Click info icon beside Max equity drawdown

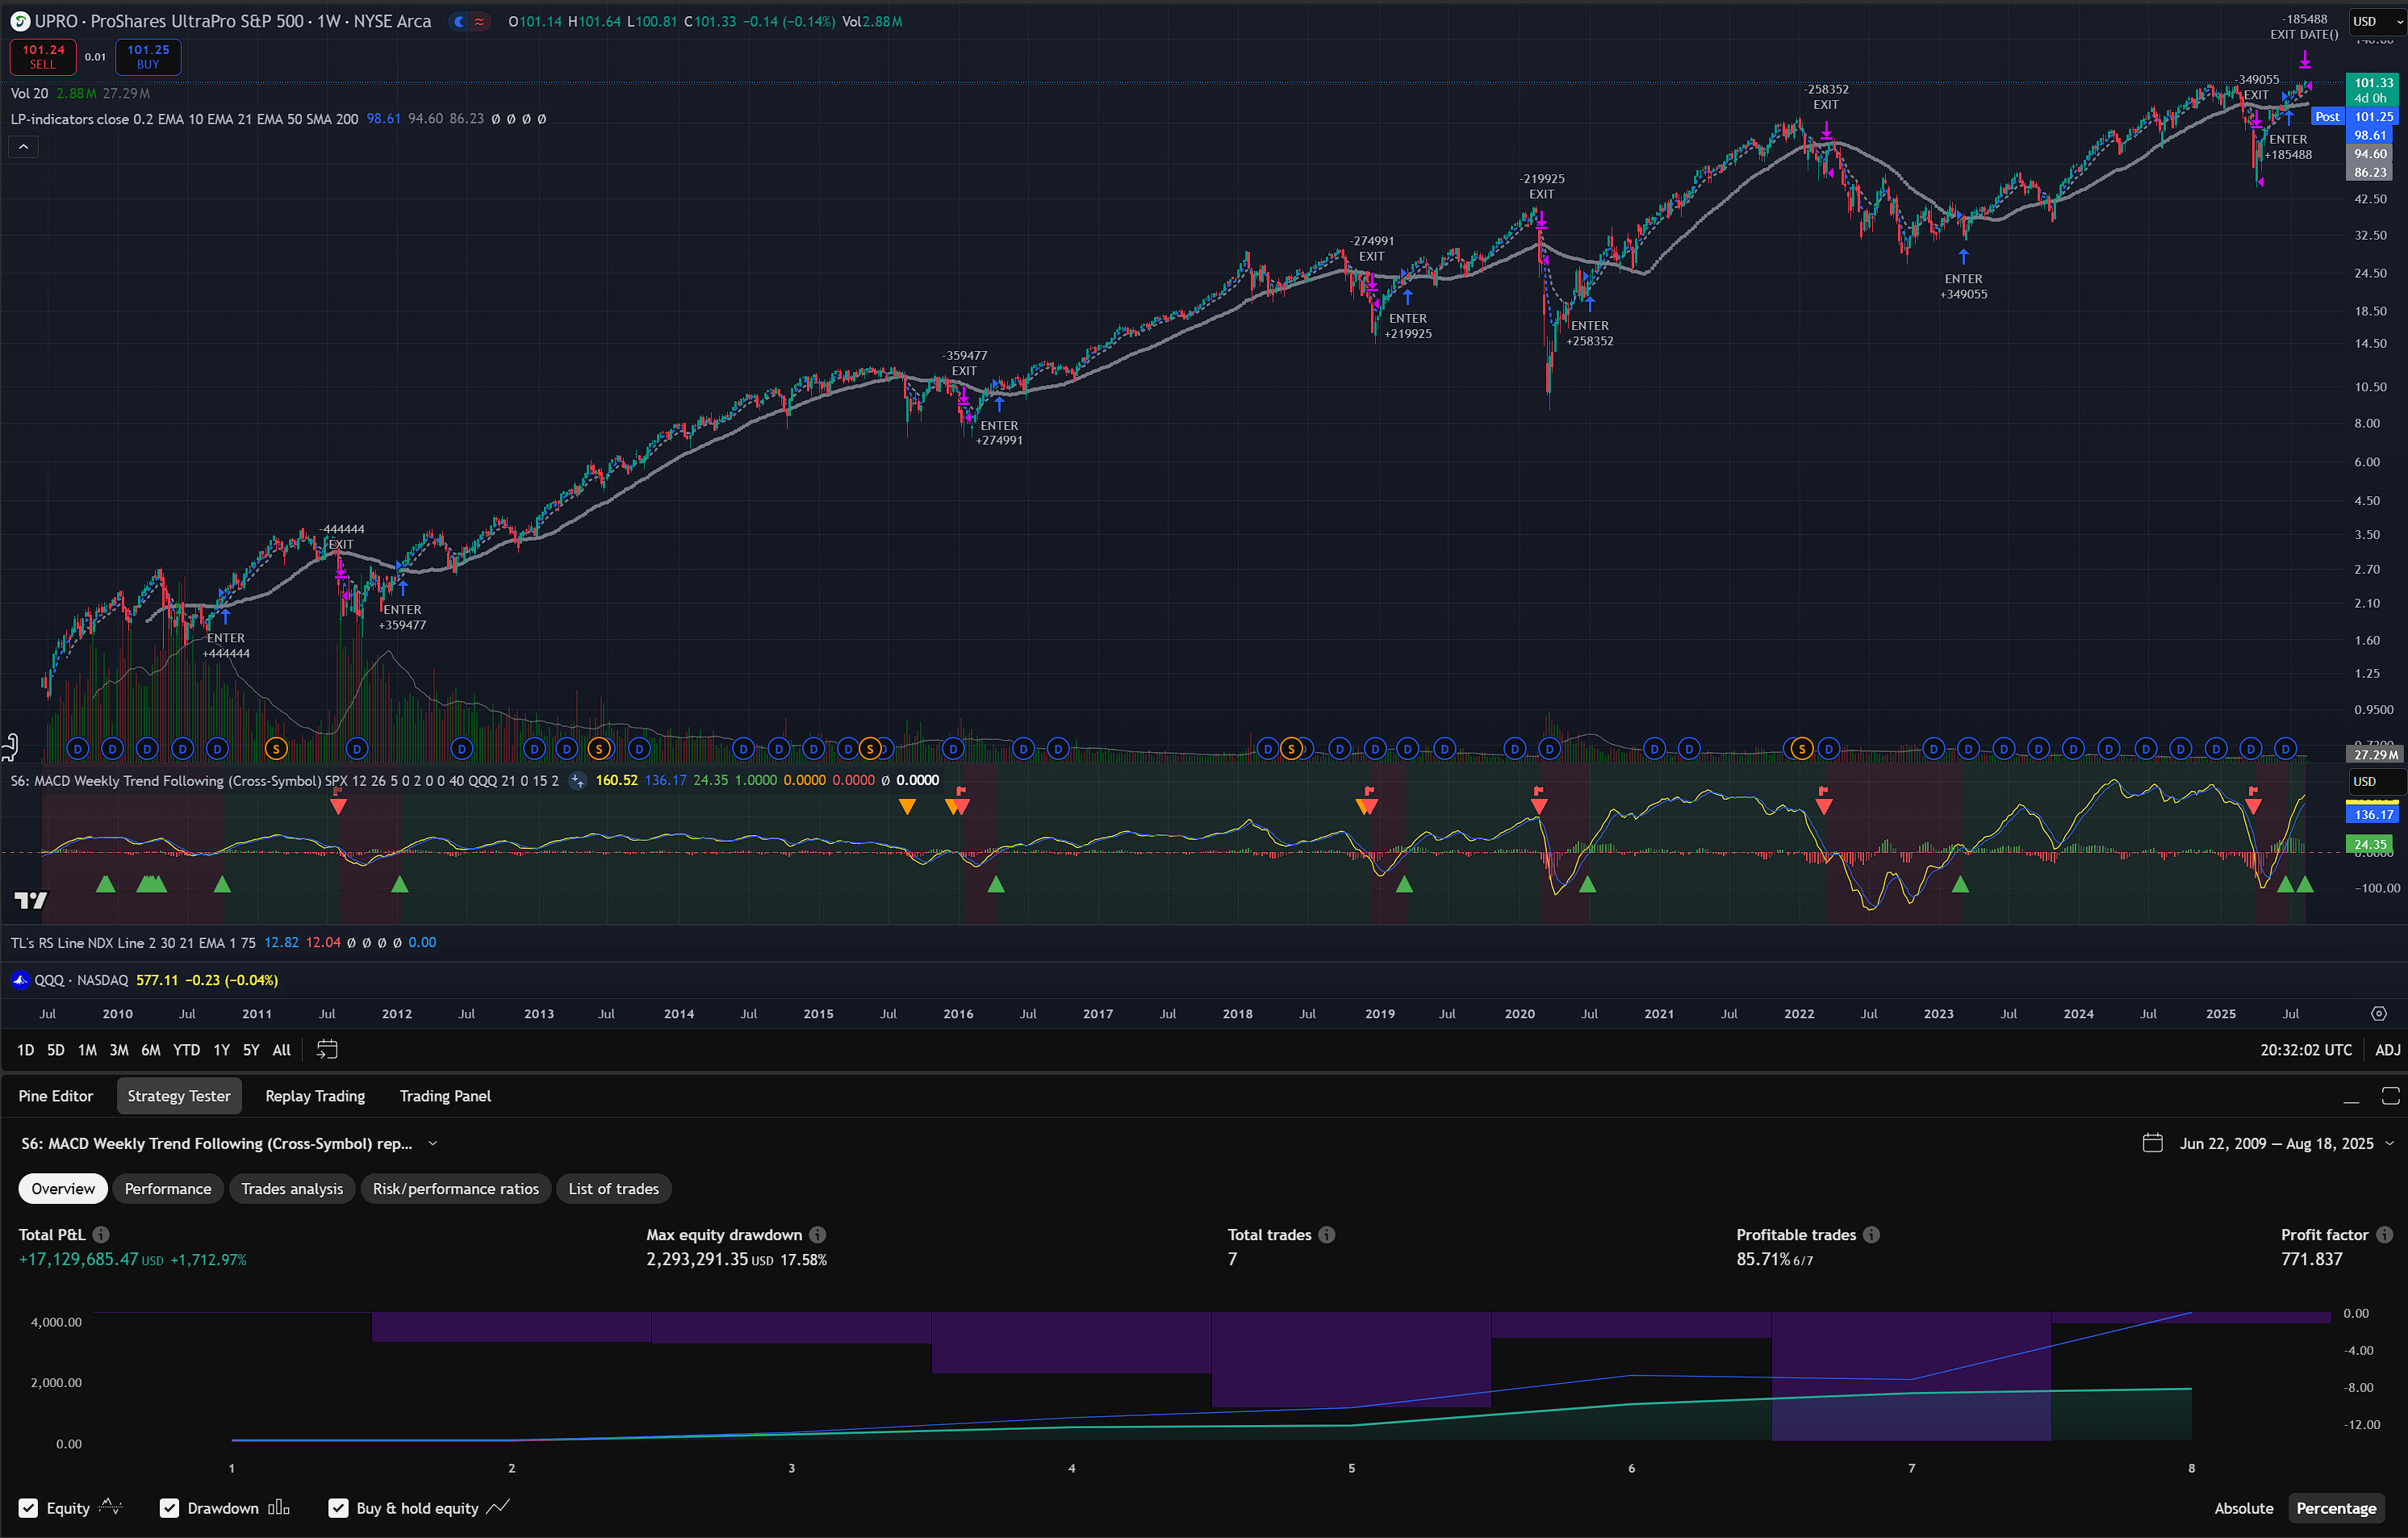pos(817,1234)
